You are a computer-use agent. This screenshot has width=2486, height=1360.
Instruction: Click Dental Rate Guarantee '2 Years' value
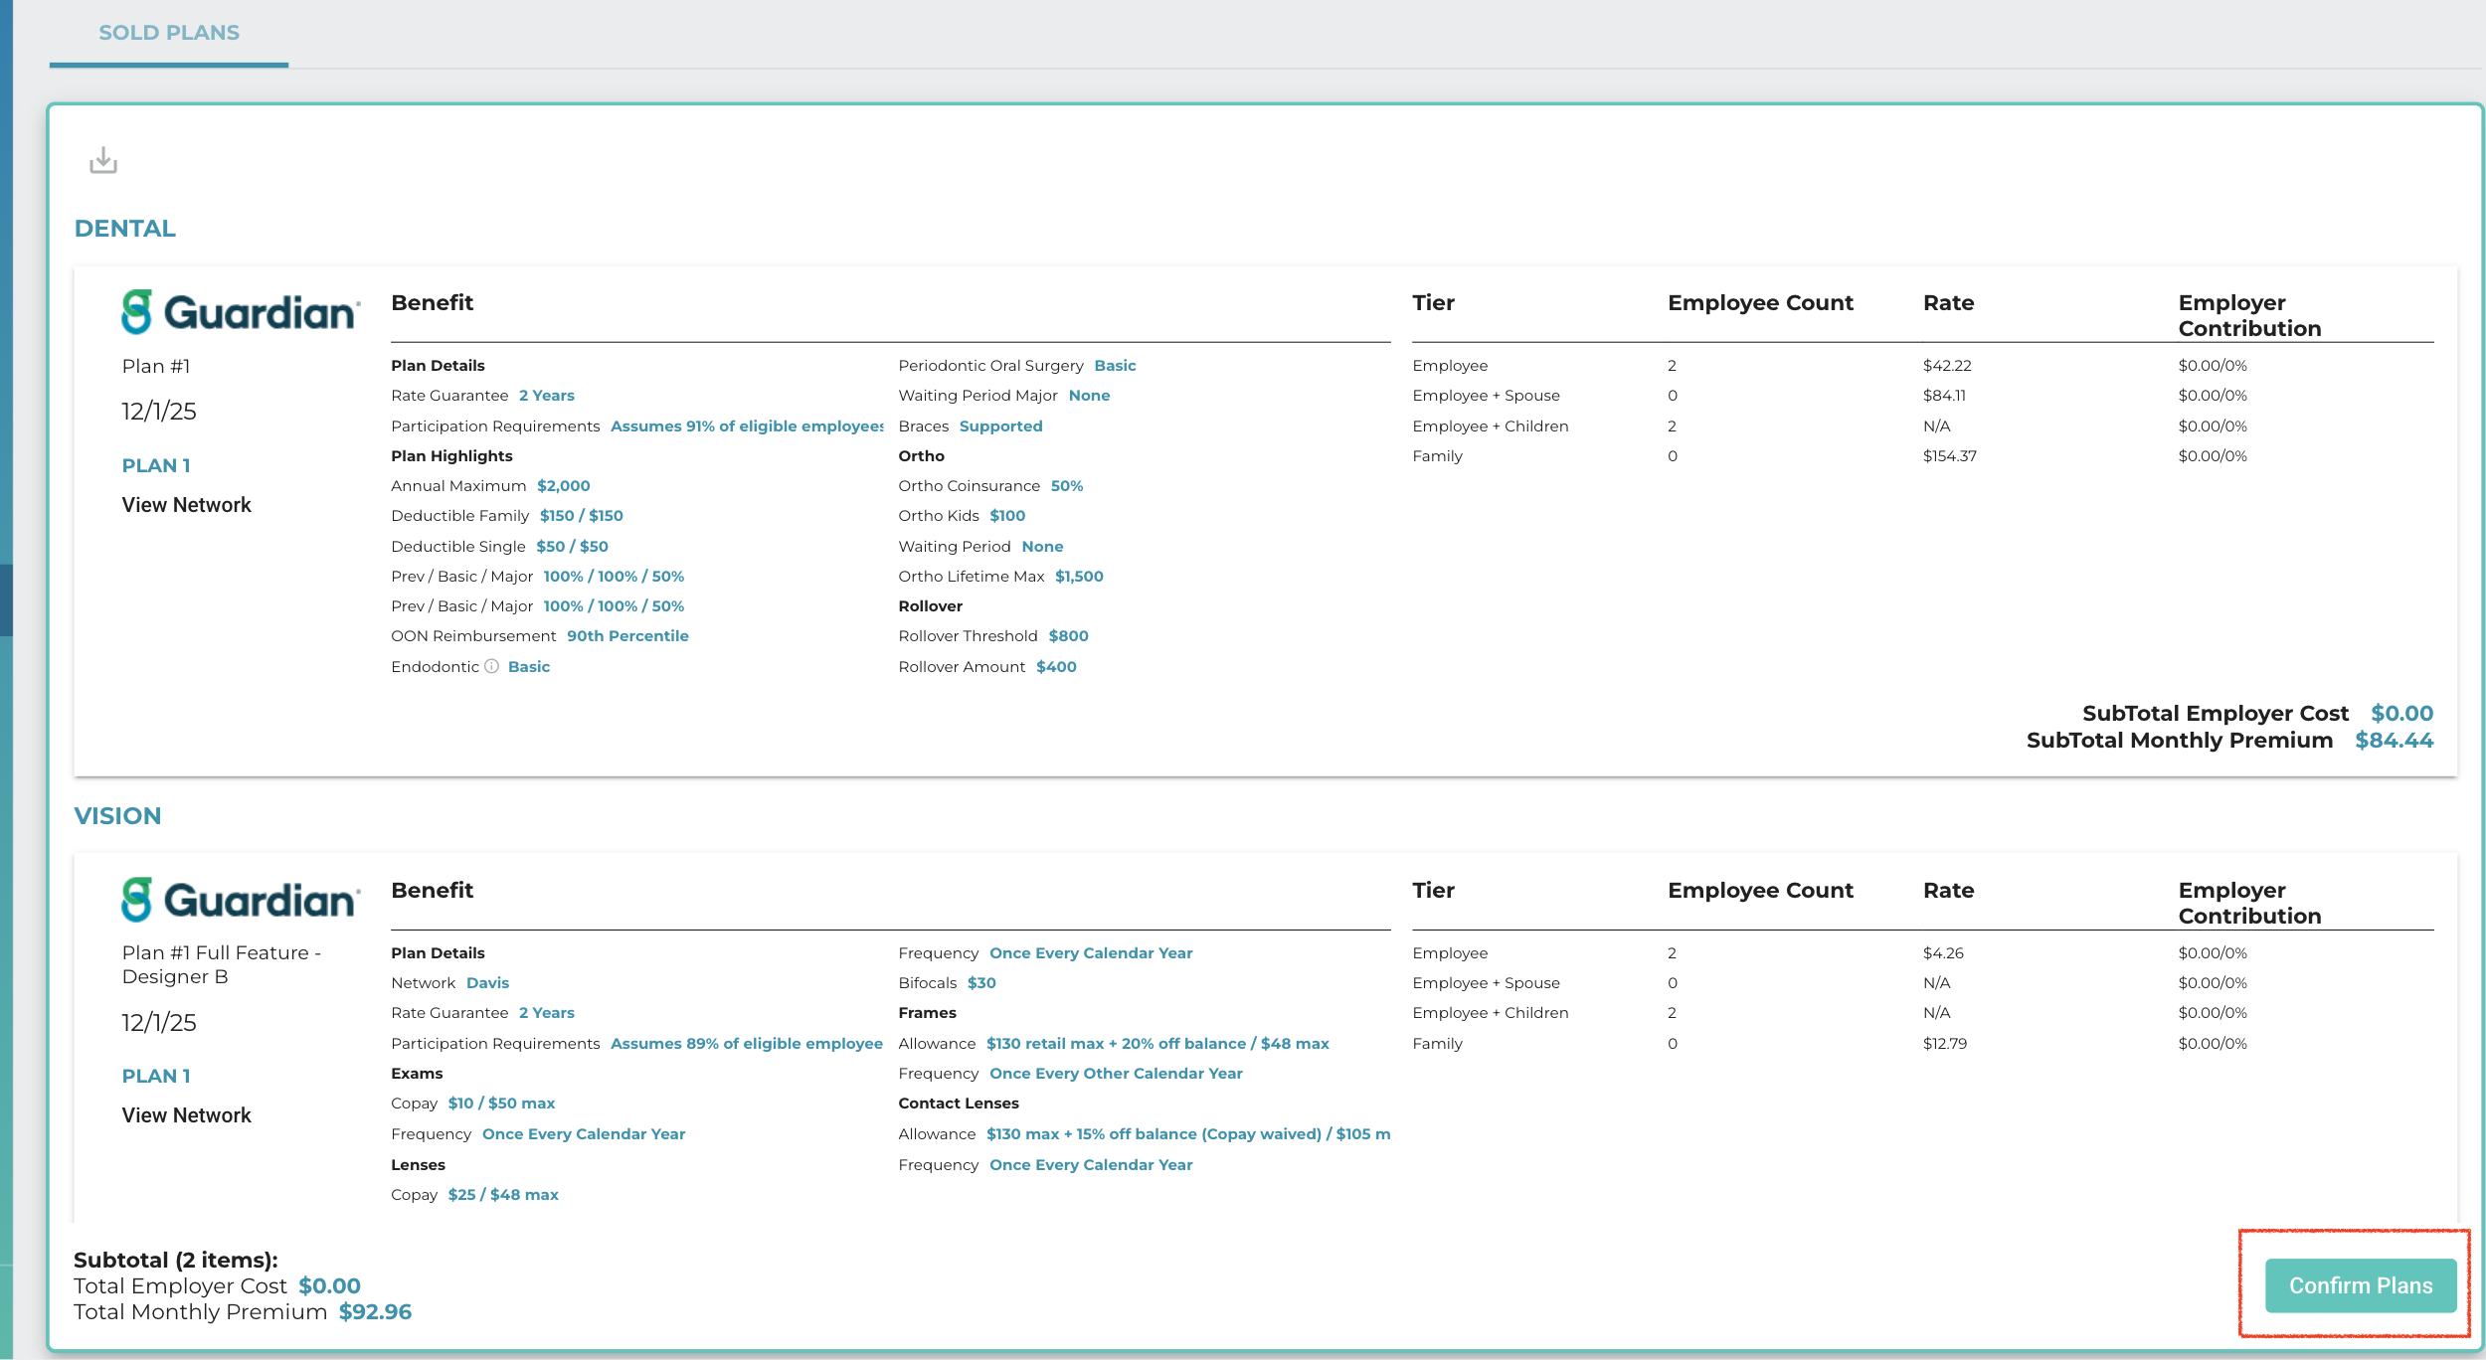547,396
